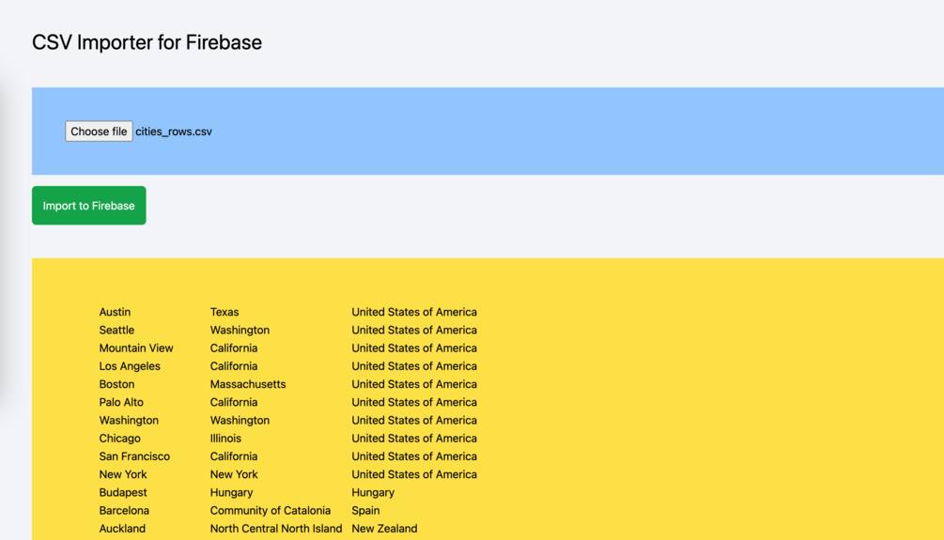Select Hungary country in the Budapest row
The height and width of the screenshot is (540, 944).
[x=373, y=492]
